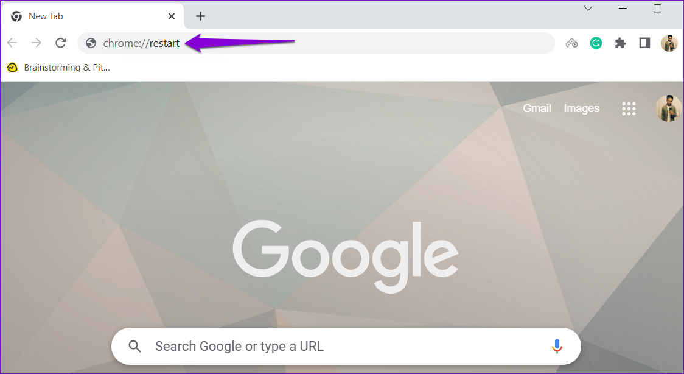Screen dimensions: 684x374
Task: Open Brainstorming & Pit... bookmark
Action: click(58, 68)
